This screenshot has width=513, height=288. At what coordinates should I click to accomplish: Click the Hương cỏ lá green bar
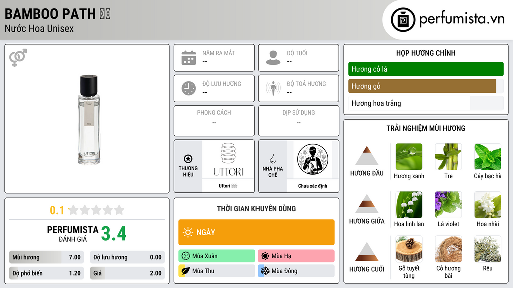pyautogui.click(x=426, y=69)
